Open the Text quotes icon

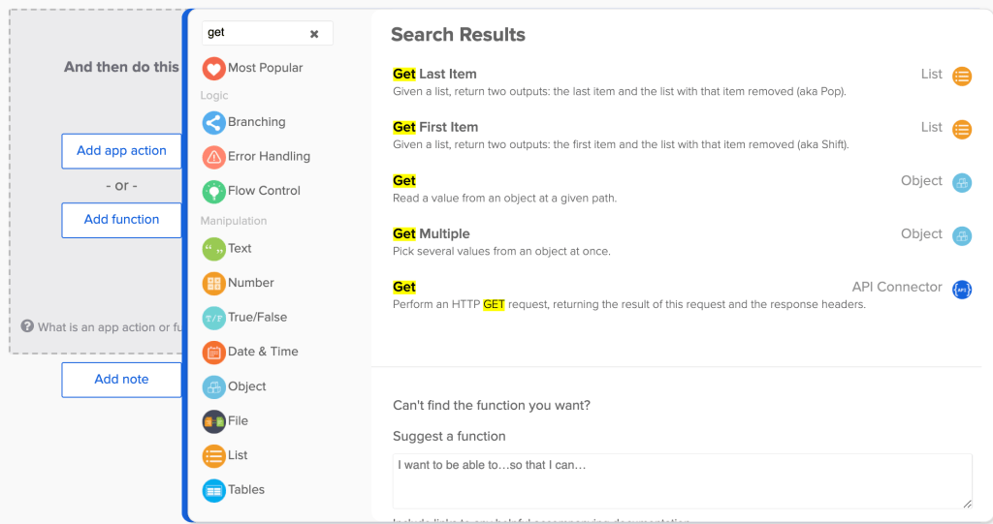pos(213,249)
